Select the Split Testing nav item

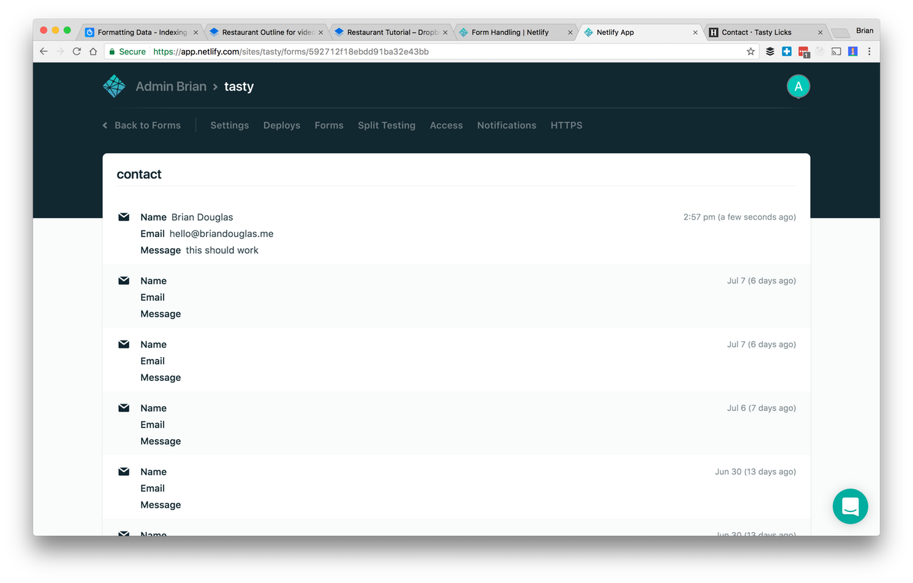[386, 126]
